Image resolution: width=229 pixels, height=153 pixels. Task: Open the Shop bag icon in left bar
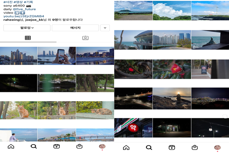(x=80, y=146)
